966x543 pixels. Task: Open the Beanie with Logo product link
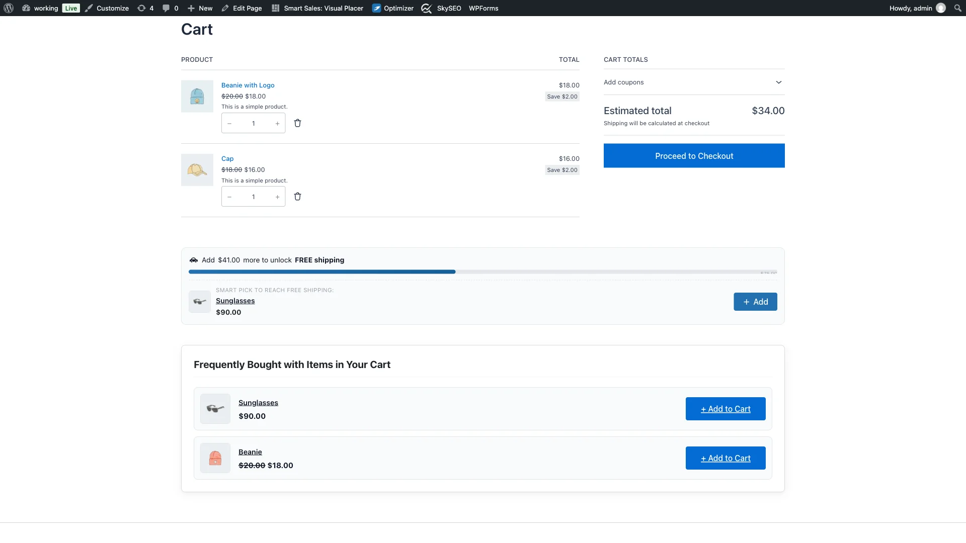click(x=248, y=85)
